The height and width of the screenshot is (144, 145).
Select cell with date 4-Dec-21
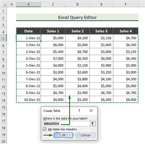point(28,59)
